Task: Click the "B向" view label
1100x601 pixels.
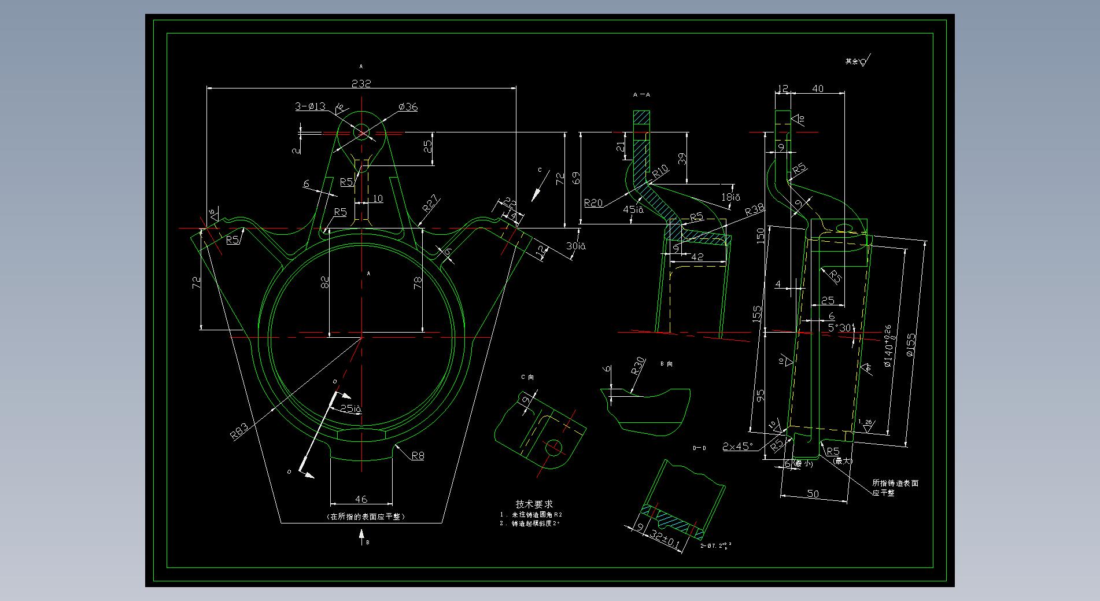Action: click(x=666, y=364)
